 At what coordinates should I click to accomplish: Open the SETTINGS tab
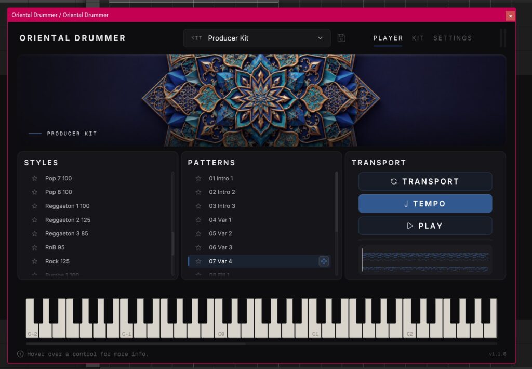[453, 38]
